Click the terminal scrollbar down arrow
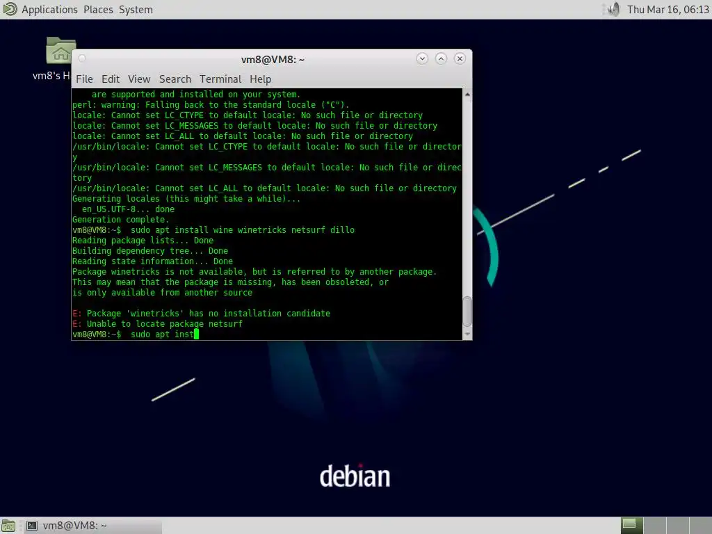 pos(467,334)
